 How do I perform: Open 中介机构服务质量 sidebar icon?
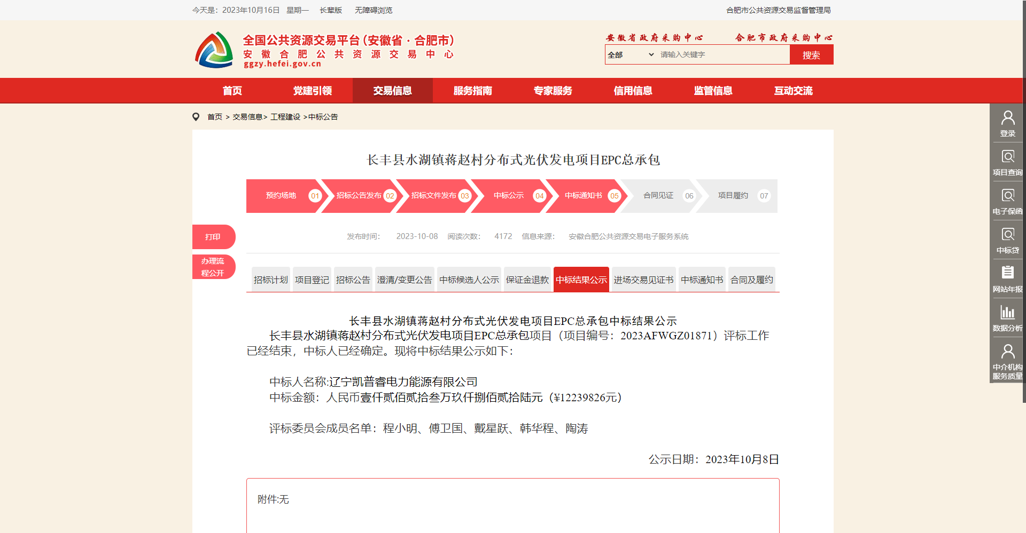tap(1007, 352)
